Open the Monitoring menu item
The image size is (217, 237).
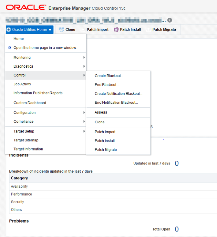[x=46, y=57]
